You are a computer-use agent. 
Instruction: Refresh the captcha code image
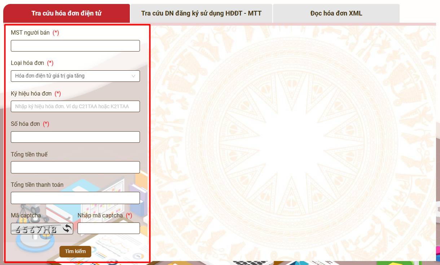click(67, 228)
